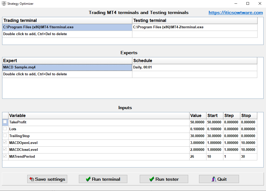
Task: Maximize the Strategy Optimizer window
Action: click(x=248, y=4)
